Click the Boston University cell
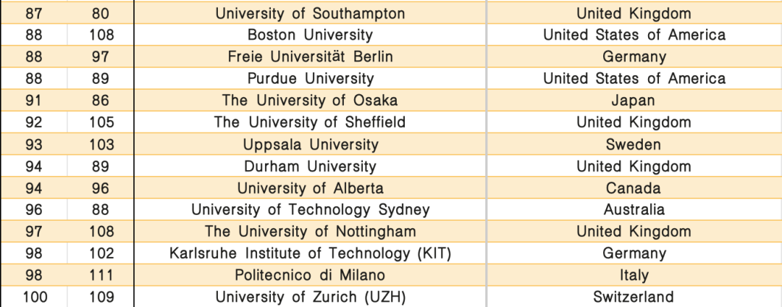This screenshot has width=782, height=307. point(310,35)
